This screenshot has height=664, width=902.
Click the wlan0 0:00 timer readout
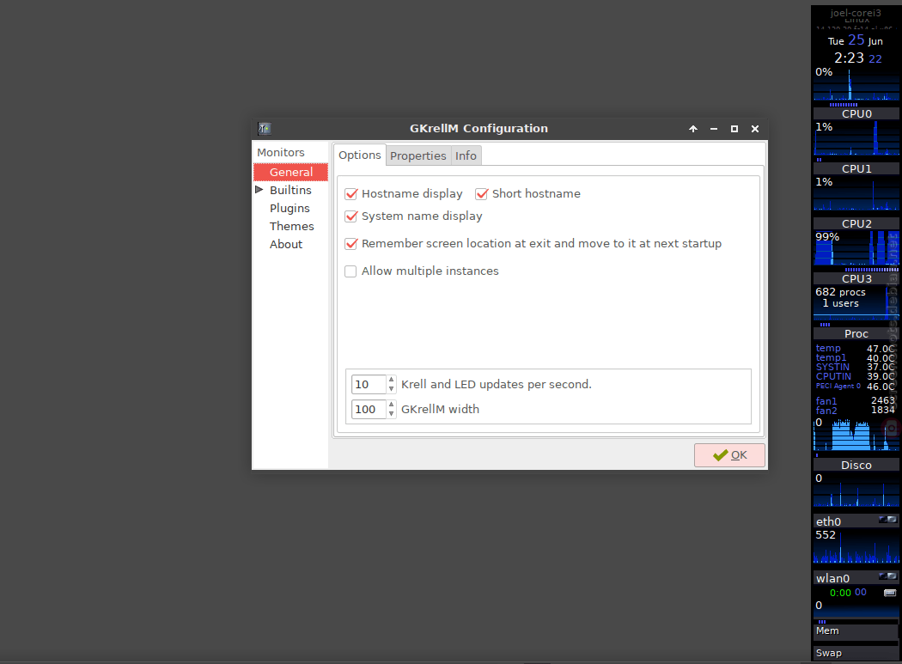(x=848, y=593)
